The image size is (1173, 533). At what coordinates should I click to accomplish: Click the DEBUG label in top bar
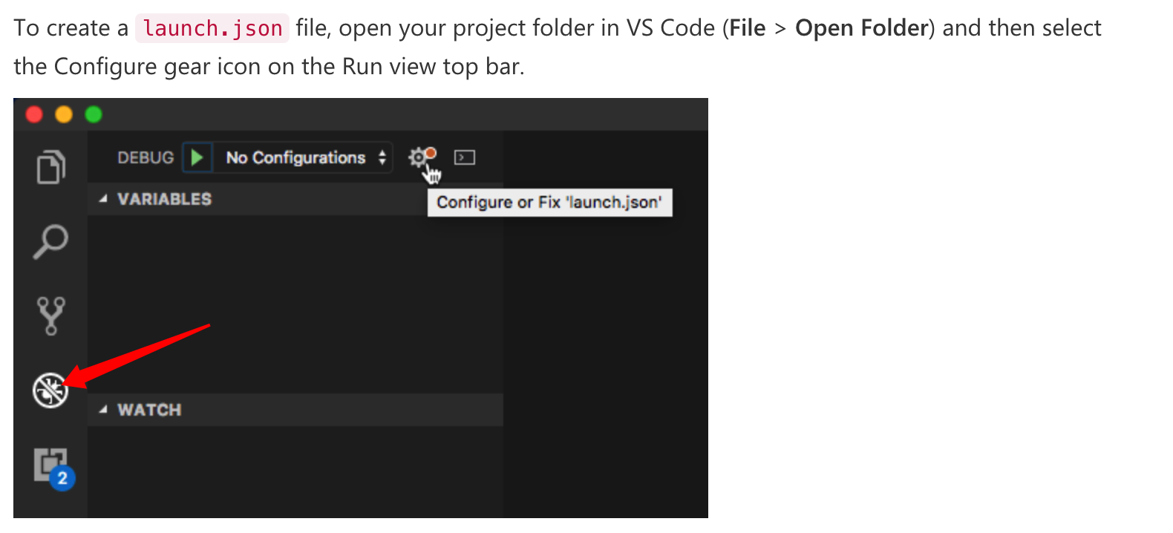tap(146, 157)
